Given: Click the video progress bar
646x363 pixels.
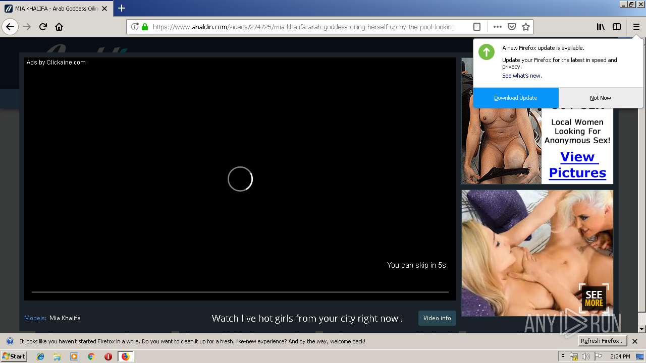Looking at the screenshot, I should (240, 292).
